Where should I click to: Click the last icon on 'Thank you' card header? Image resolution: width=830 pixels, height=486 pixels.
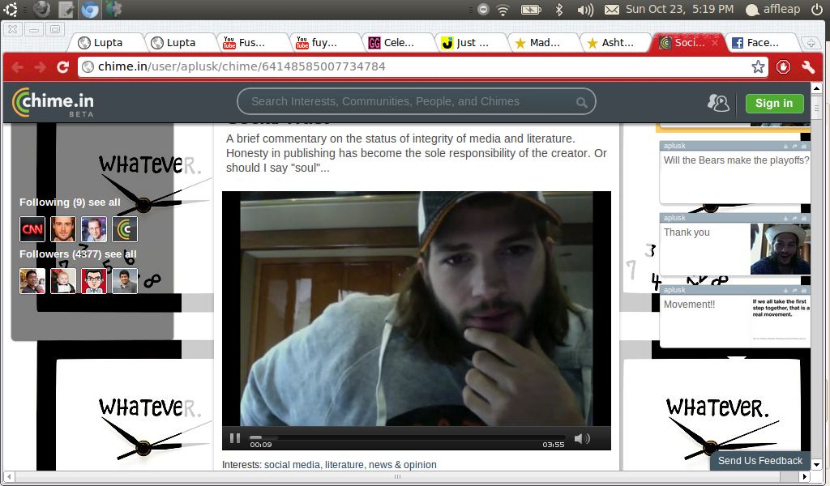(803, 218)
